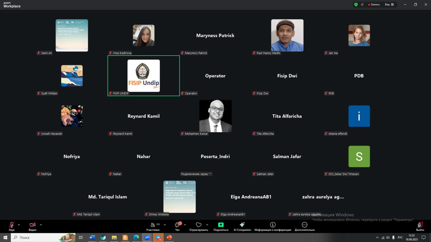This screenshot has width=431, height=242.
Task: Select the FISIP-UNDIP participant tile
Action: pos(143,76)
